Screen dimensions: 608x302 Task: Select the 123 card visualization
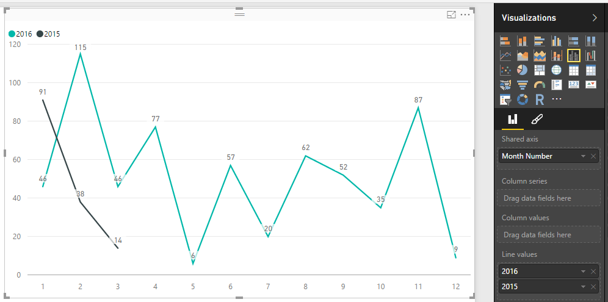coord(573,85)
